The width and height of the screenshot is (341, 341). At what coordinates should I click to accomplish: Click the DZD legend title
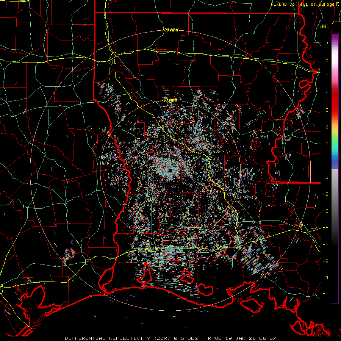[x=333, y=23]
